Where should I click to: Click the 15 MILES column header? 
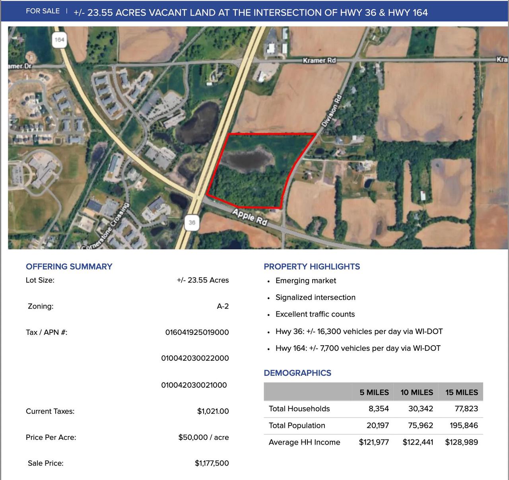[462, 393]
